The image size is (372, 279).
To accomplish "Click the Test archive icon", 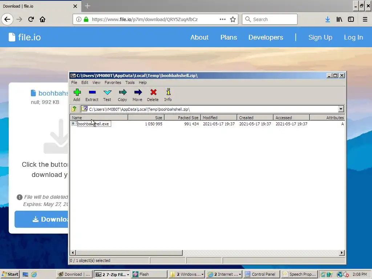I will [107, 95].
